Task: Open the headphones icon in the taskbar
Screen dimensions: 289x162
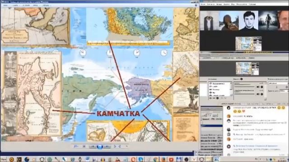Action: tap(103, 159)
